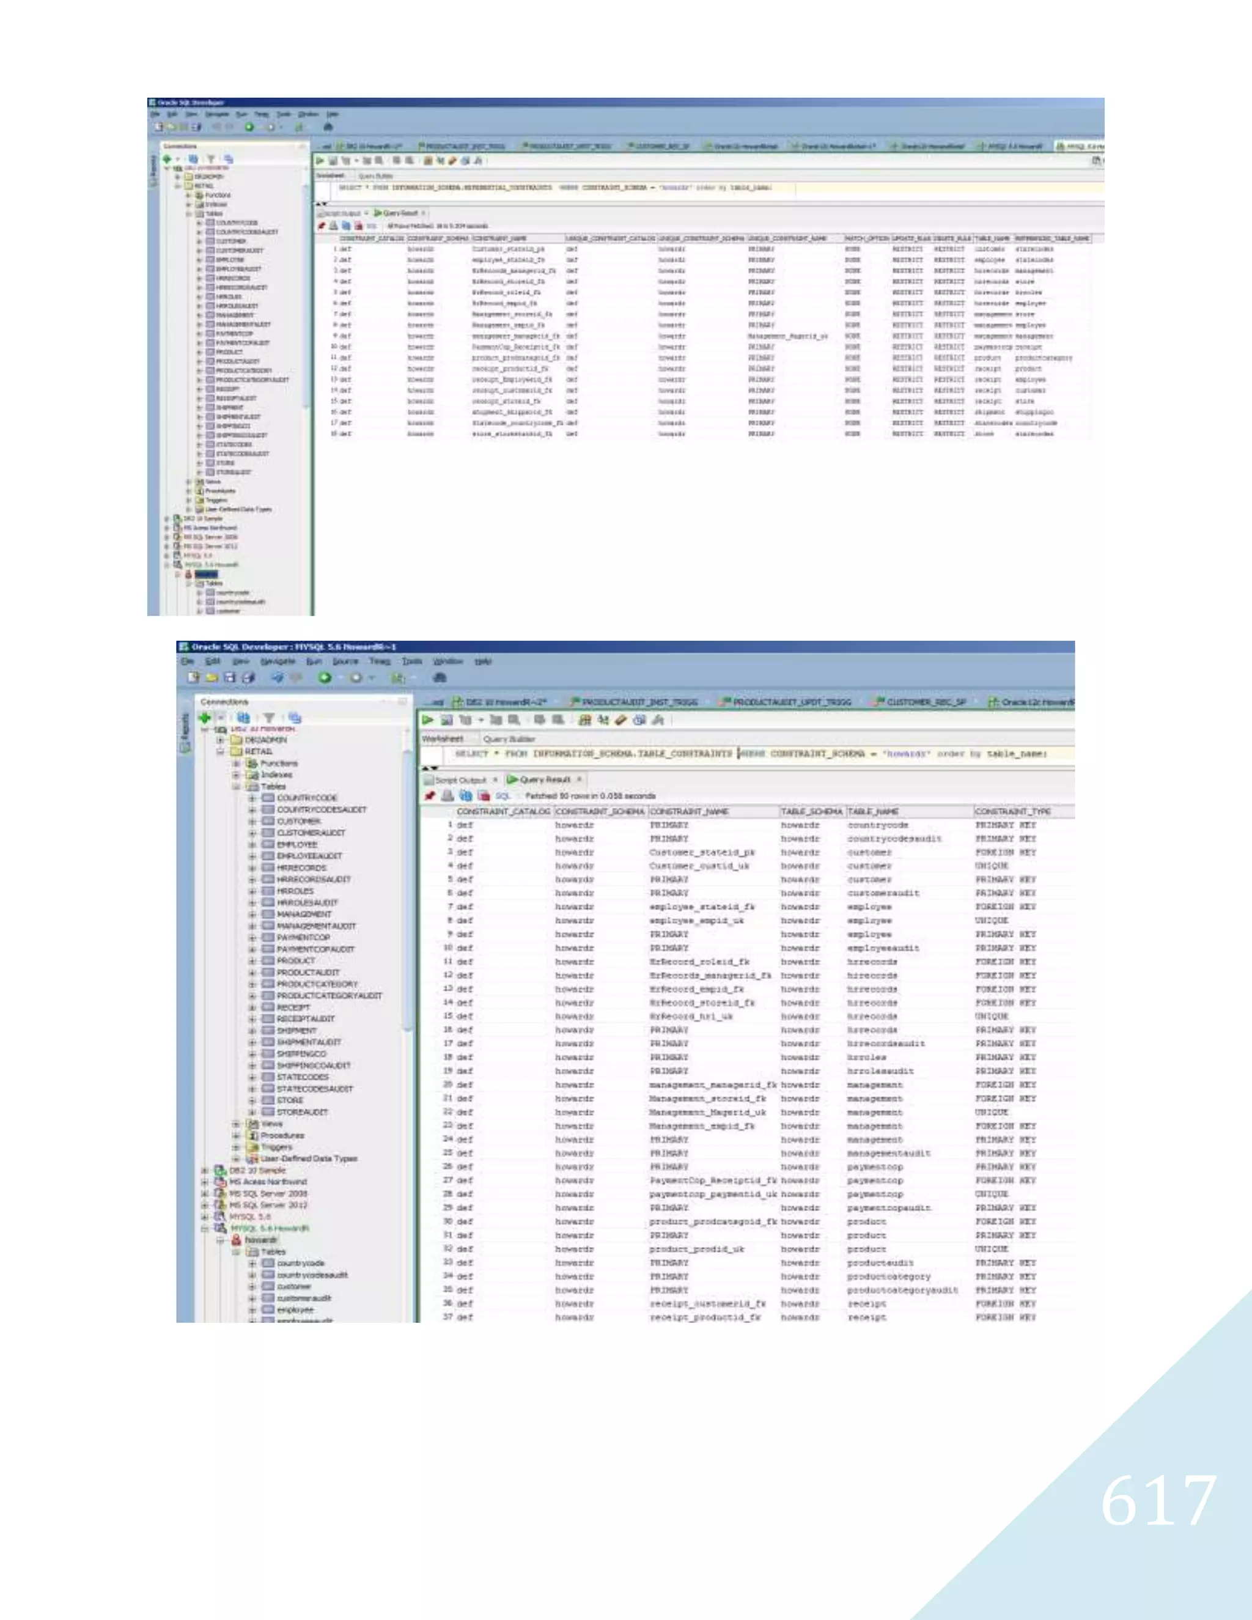Open the Tools menu in lower window
This screenshot has height=1620, width=1252.
tap(411, 661)
